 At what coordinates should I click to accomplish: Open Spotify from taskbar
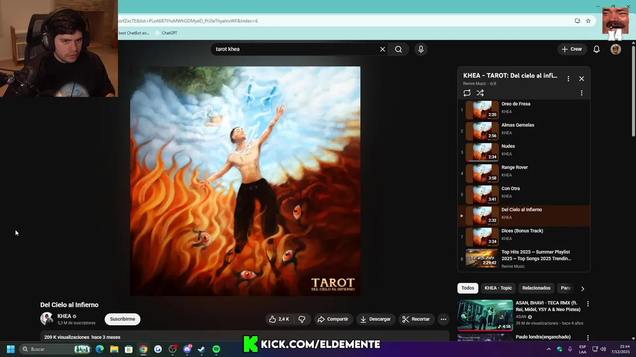click(216, 349)
